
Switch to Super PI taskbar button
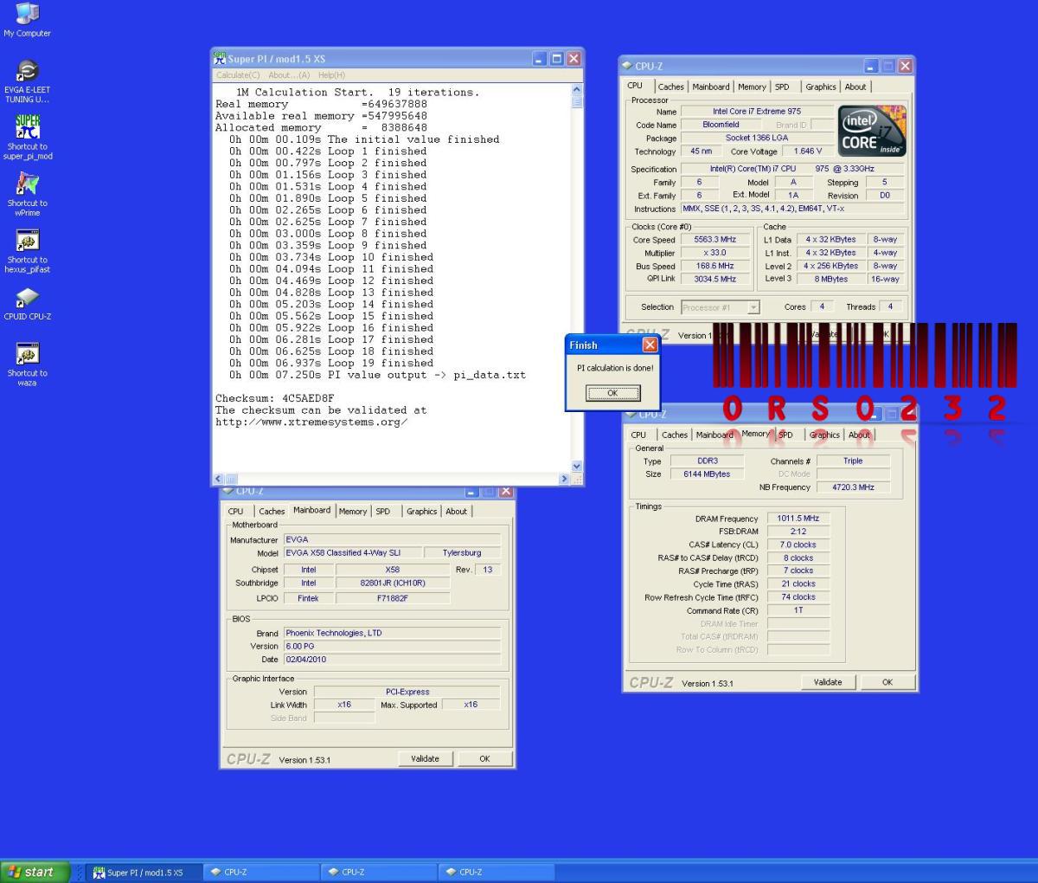tap(144, 872)
